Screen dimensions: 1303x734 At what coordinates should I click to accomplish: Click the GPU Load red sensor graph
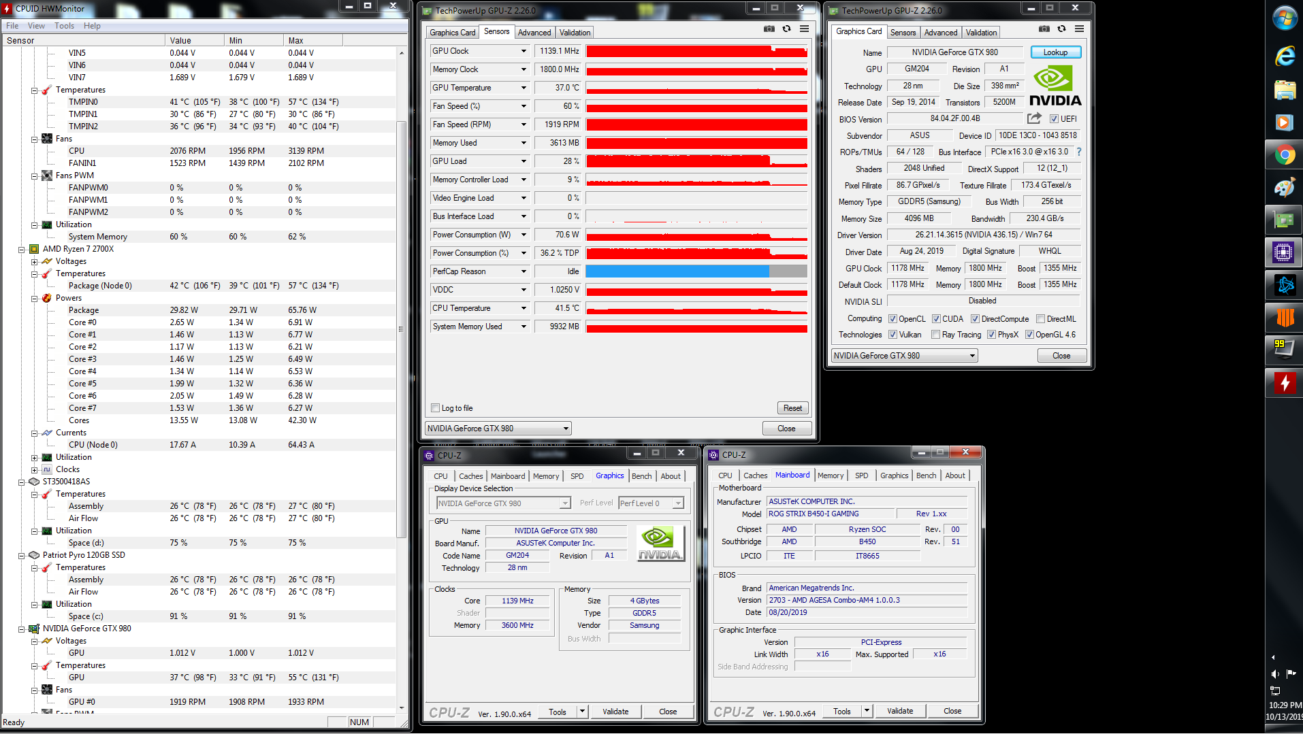(x=696, y=161)
